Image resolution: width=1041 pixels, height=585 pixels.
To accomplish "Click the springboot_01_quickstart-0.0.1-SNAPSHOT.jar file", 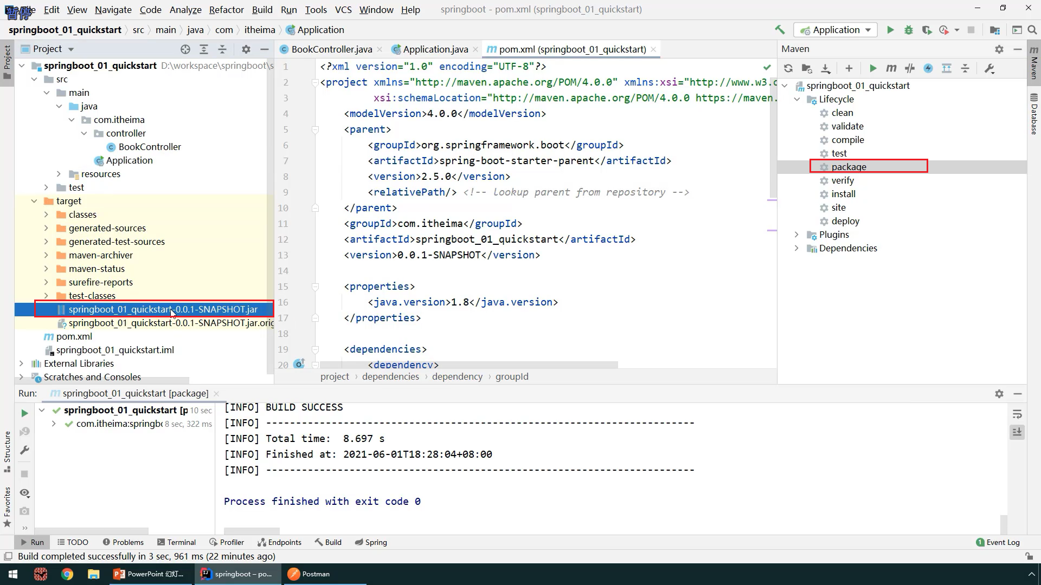I will [162, 309].
